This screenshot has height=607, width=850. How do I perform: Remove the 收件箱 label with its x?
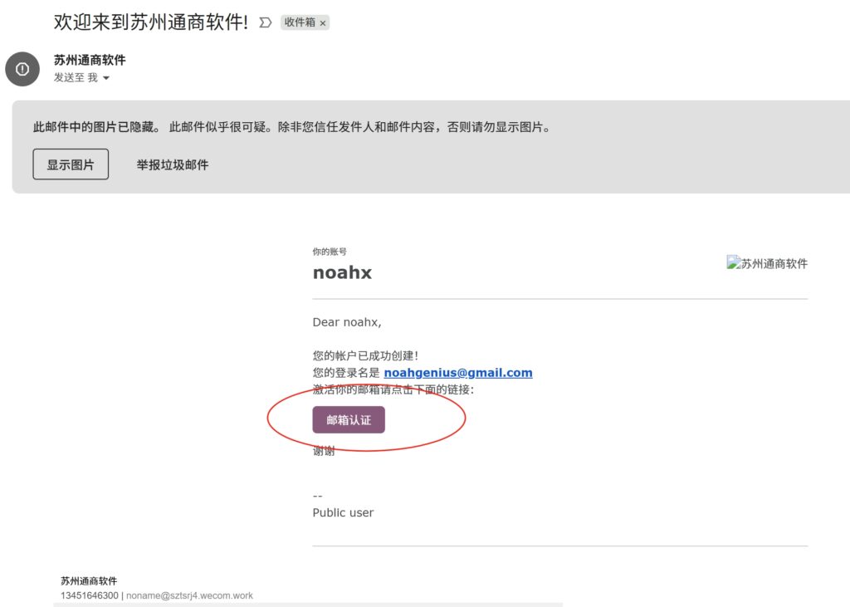click(323, 23)
